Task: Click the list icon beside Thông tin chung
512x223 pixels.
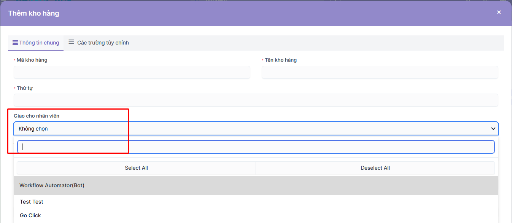Action: coord(15,42)
